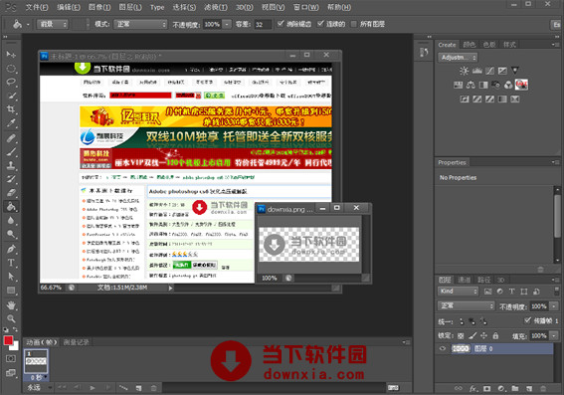Click the play button in animation panel
564x395 pixels.
pyautogui.click(x=93, y=388)
